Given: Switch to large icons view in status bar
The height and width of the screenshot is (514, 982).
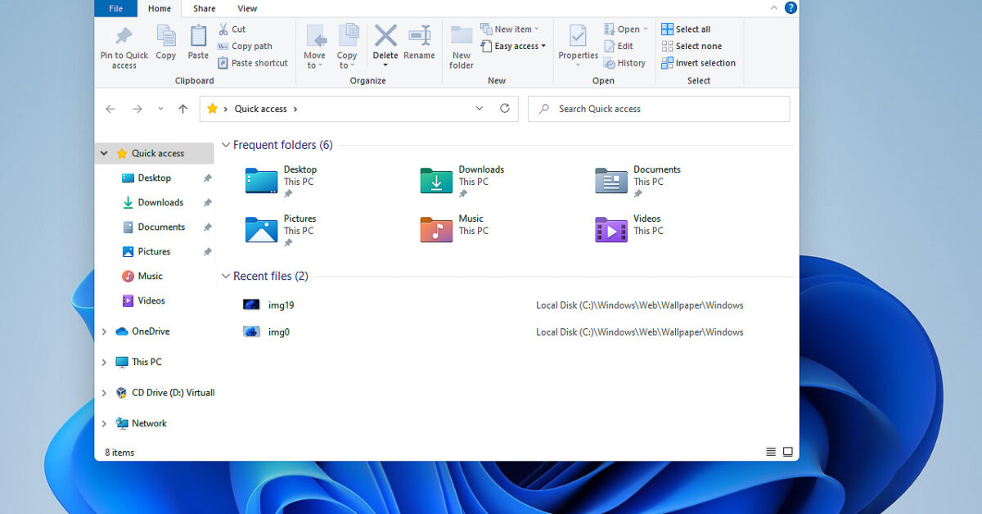Looking at the screenshot, I should pos(788,452).
